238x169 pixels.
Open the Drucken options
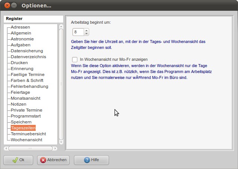tap(19, 63)
